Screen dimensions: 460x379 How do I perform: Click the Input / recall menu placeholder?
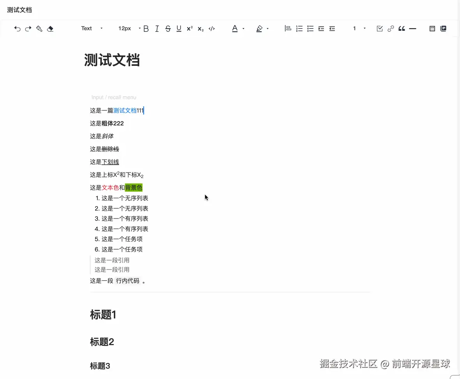point(113,97)
